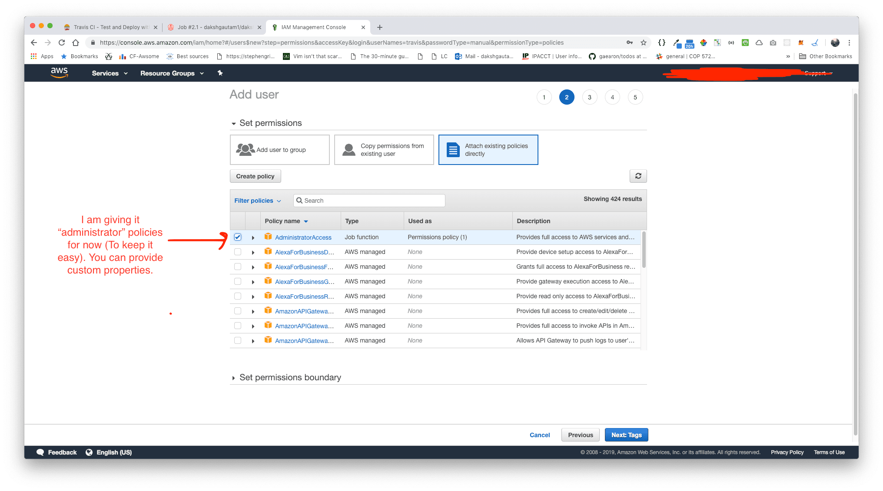Click the browser back arrow
This screenshot has height=491, width=883.
[x=34, y=43]
